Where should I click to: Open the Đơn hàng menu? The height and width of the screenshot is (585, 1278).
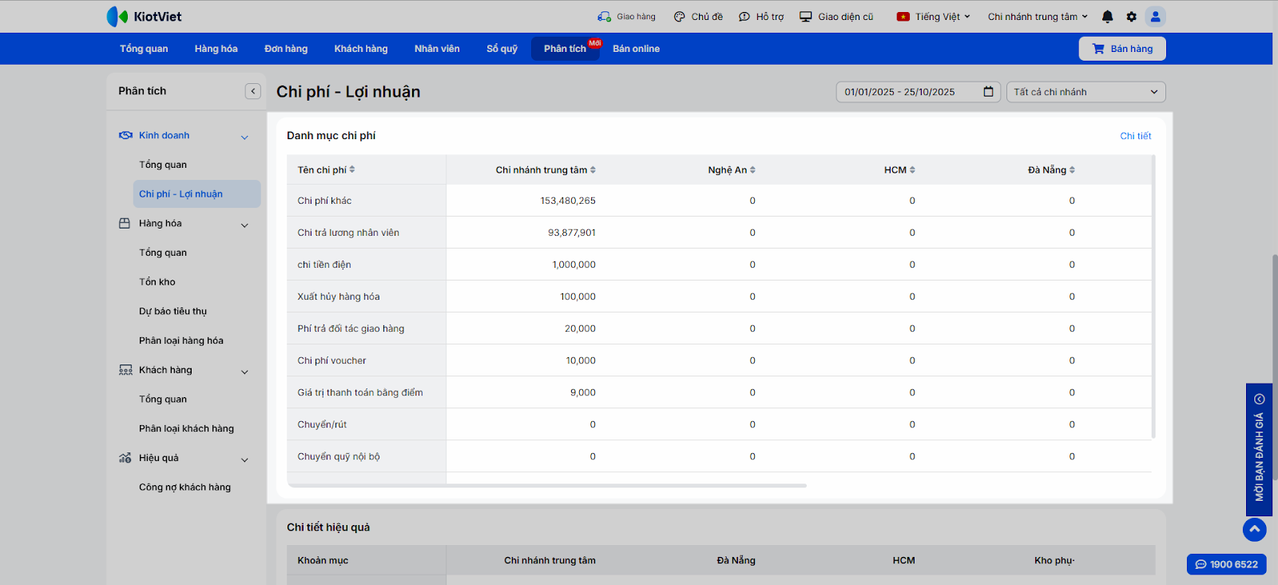286,49
